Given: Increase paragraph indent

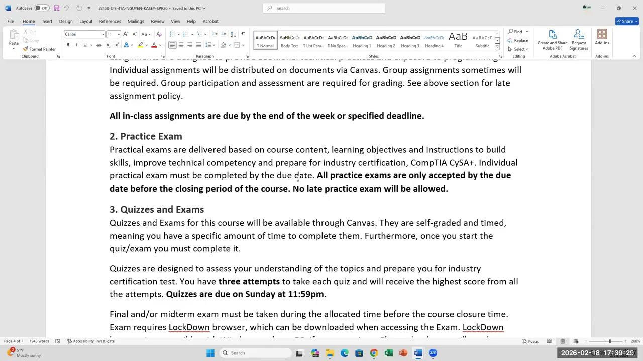Looking at the screenshot, I should click(x=224, y=34).
